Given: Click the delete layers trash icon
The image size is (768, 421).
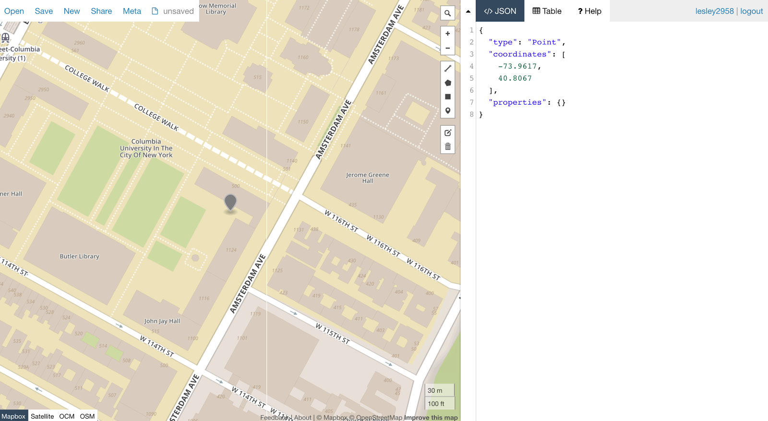Looking at the screenshot, I should (x=447, y=146).
